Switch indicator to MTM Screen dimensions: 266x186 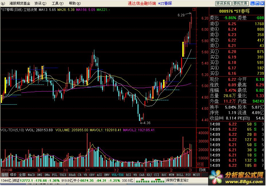tap(171, 175)
